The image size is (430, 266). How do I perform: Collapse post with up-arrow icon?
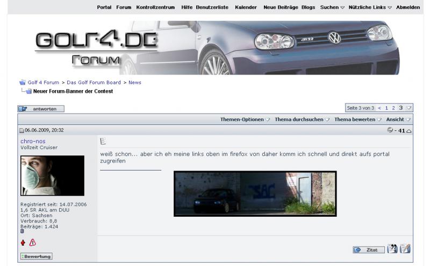click(x=409, y=131)
